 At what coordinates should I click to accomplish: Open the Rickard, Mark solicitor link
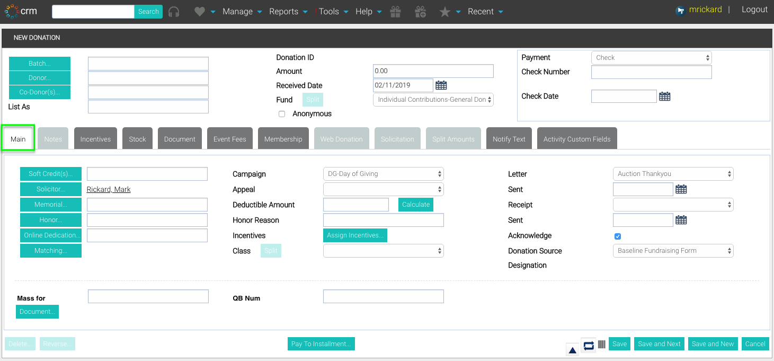pos(109,189)
